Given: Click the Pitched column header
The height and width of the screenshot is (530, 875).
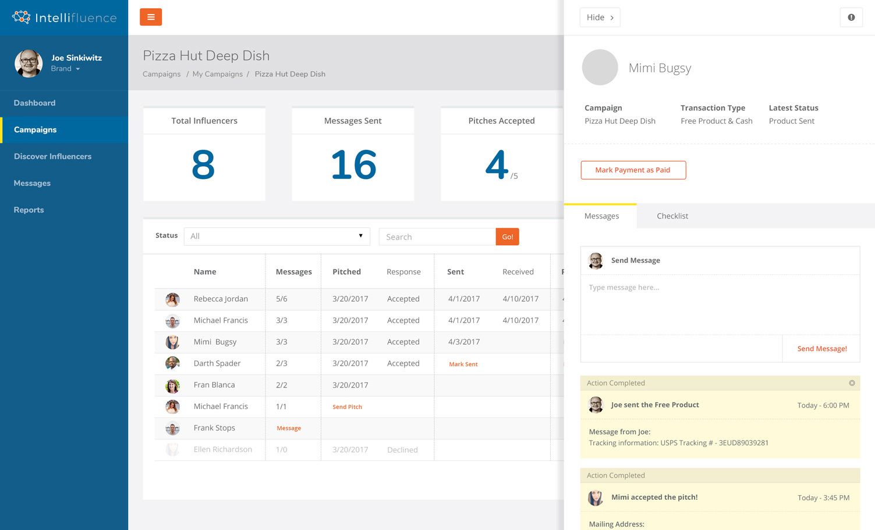Looking at the screenshot, I should 346,271.
